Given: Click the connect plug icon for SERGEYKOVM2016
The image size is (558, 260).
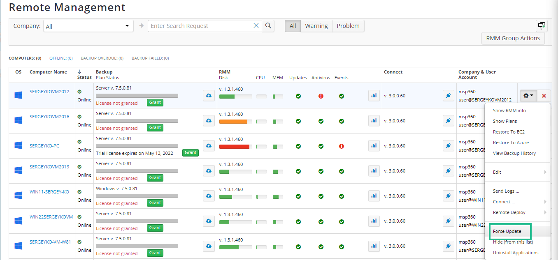Looking at the screenshot, I should 448,120.
